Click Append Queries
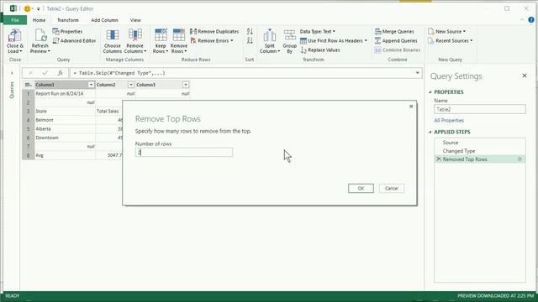Screen dimensions: 538x302 point(396,40)
